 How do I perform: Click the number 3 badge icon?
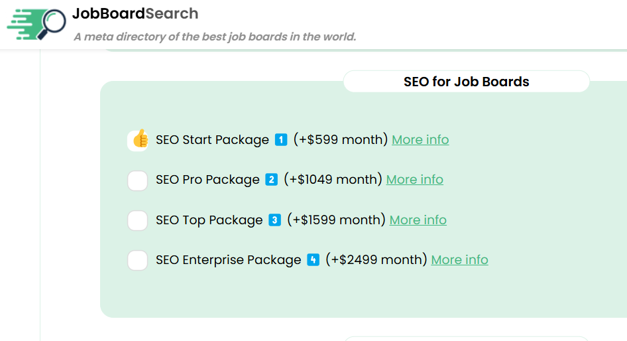(275, 220)
